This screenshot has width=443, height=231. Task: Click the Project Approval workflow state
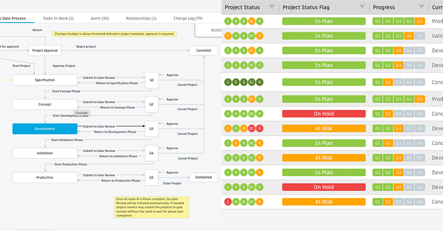coord(45,50)
